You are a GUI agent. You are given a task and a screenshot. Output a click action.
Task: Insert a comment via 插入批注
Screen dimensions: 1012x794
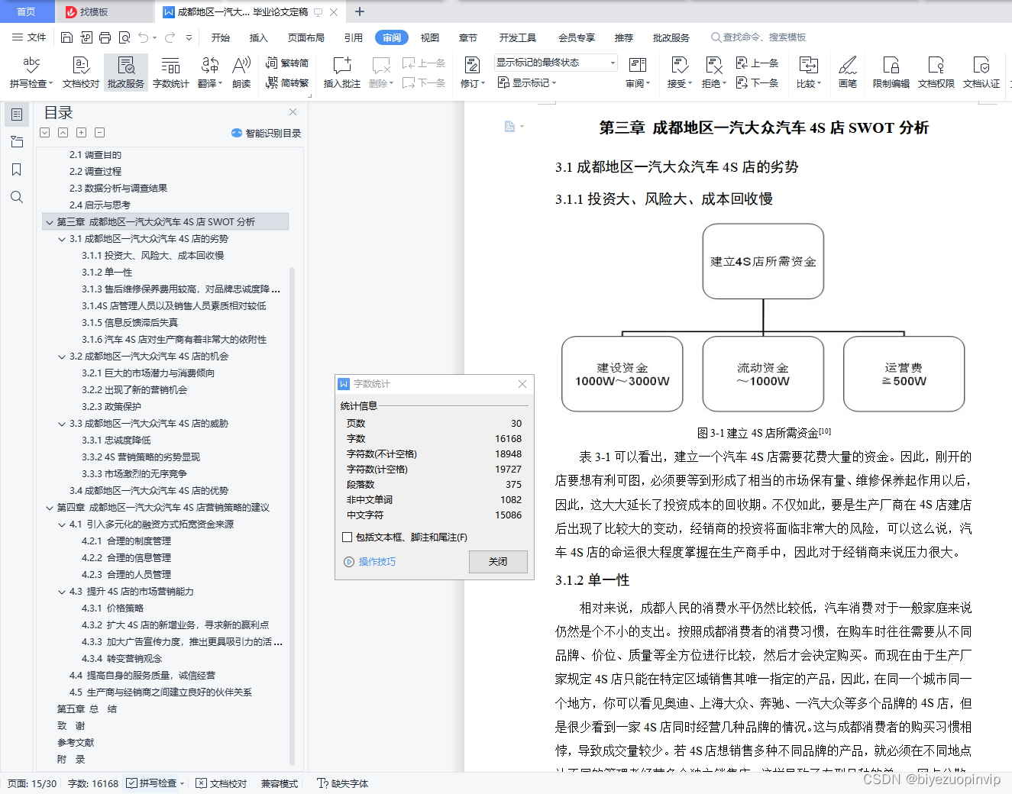pos(341,73)
